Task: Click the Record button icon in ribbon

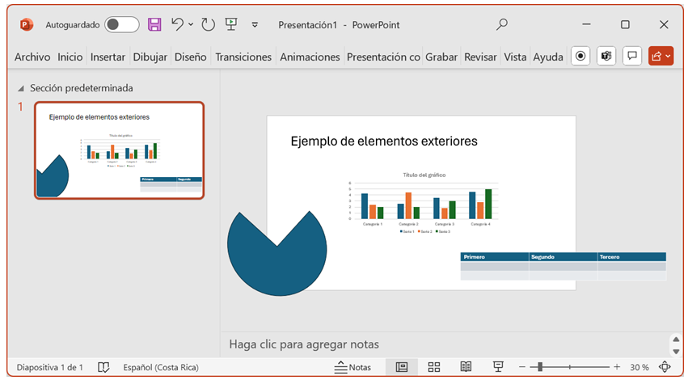Action: [x=580, y=56]
